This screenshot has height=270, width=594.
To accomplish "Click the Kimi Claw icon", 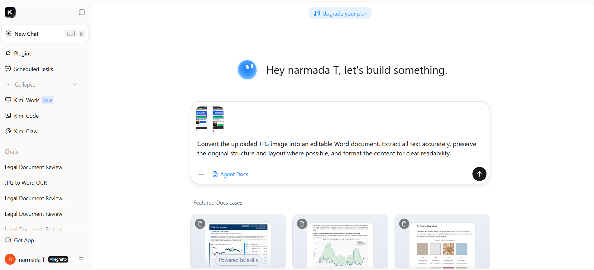I will [8, 131].
